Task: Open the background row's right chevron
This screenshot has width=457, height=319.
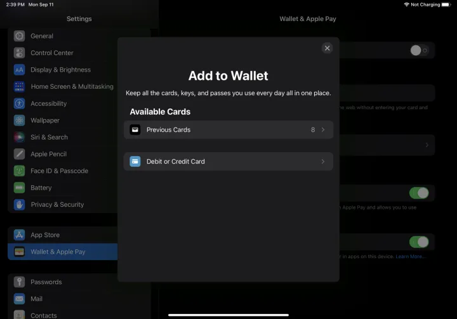Action: click(427, 145)
